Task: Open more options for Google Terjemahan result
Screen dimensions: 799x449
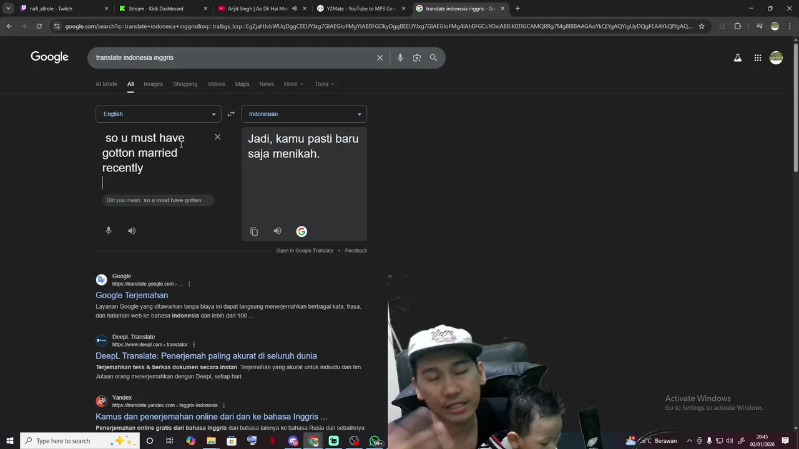Action: 189,284
